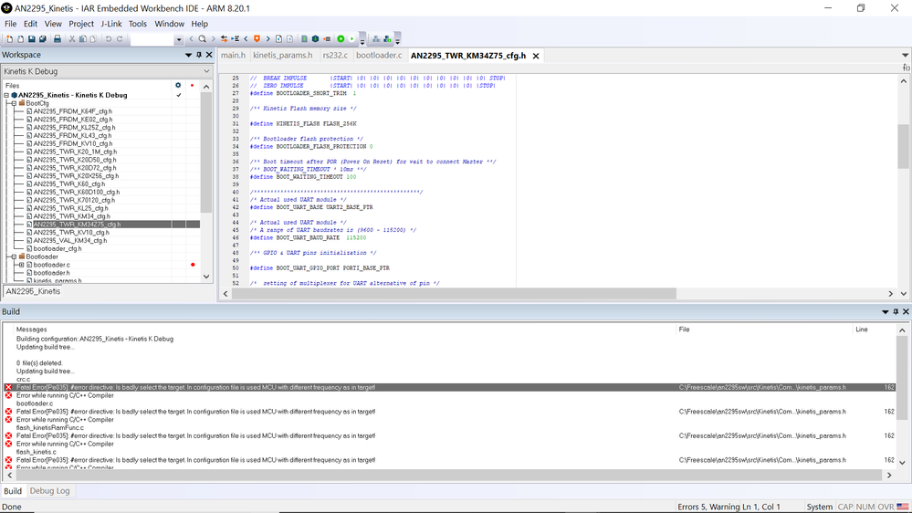Toggle breakpoint from the toolbar
Viewport: 912px width, 513px height.
pos(327,39)
